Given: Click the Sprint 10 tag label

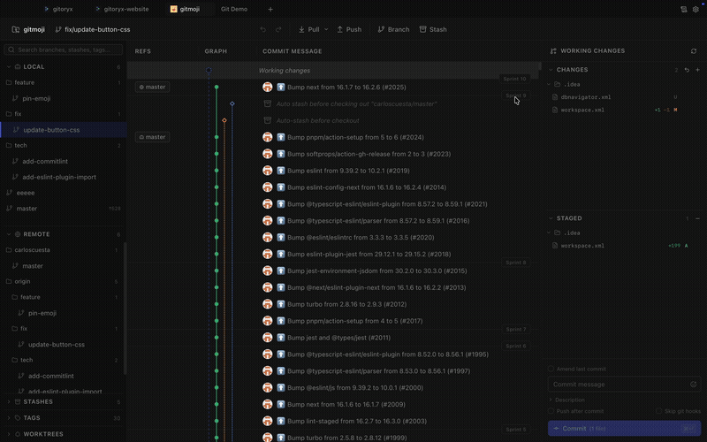Looking at the screenshot, I should [514, 79].
